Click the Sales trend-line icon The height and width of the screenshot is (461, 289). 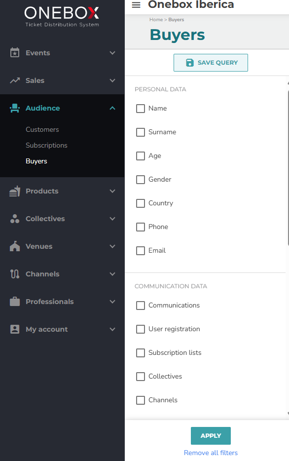coord(15,80)
